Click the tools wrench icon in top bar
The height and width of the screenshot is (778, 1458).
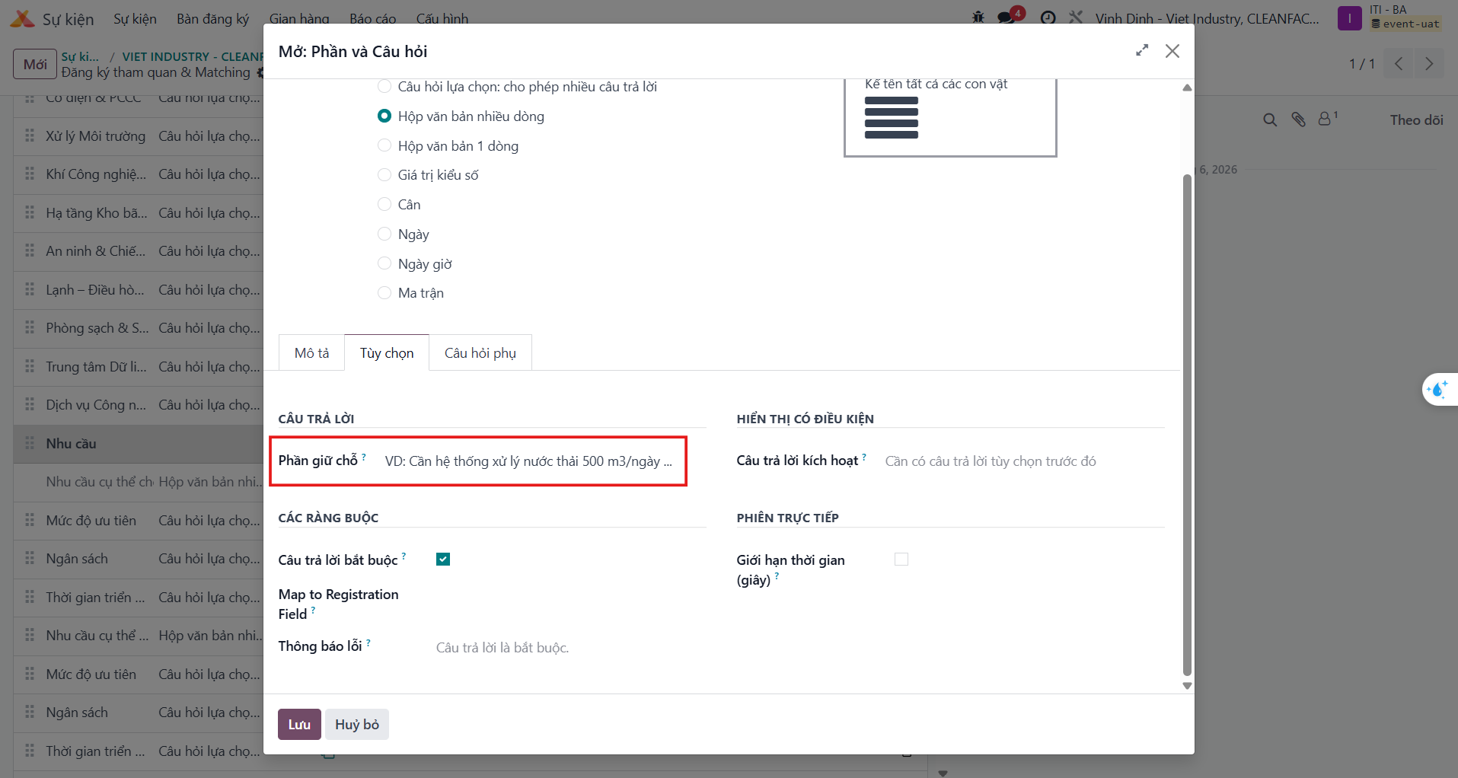click(1076, 17)
